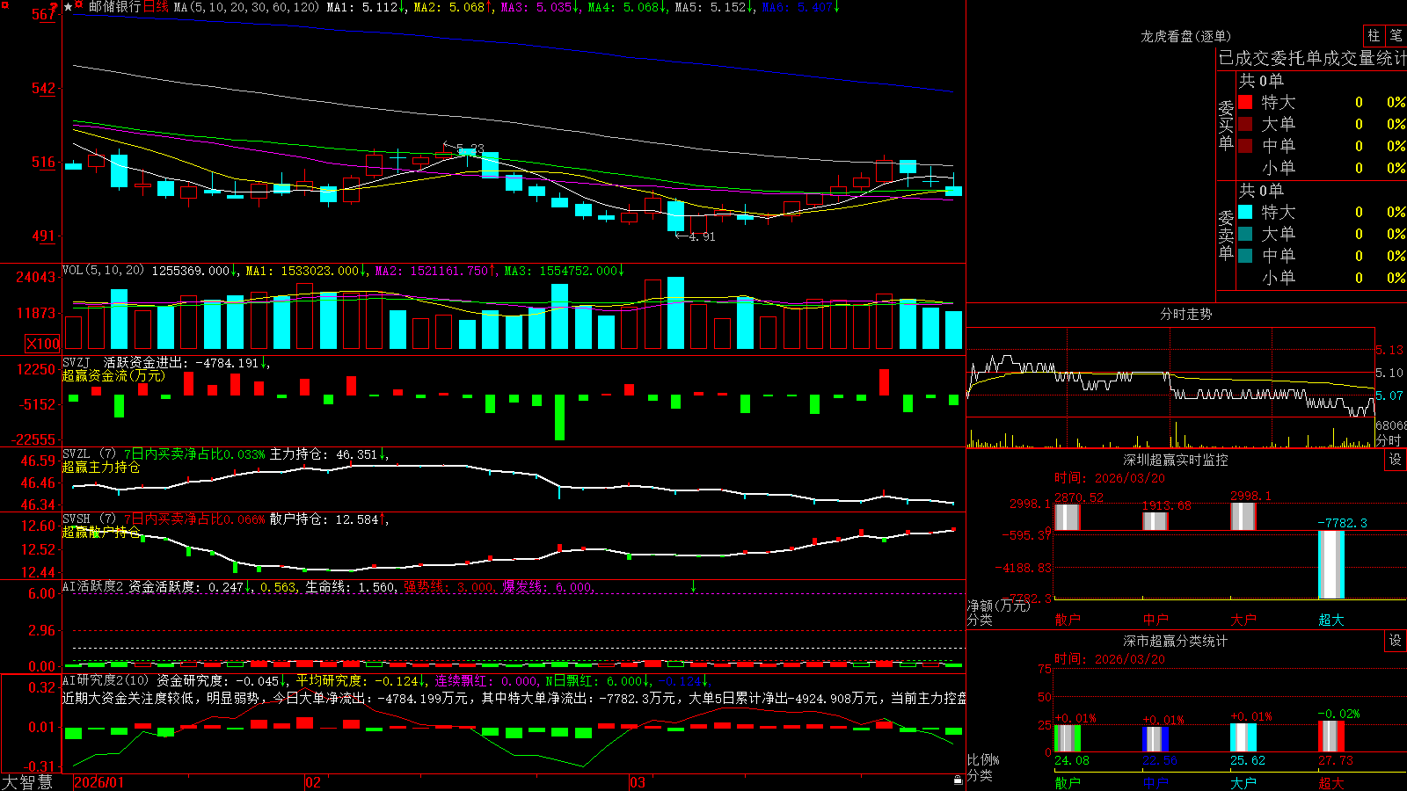This screenshot has width=1407, height=791.
Task: Switch 龙虎看盘 to 笔 tick view
Action: click(x=1396, y=35)
